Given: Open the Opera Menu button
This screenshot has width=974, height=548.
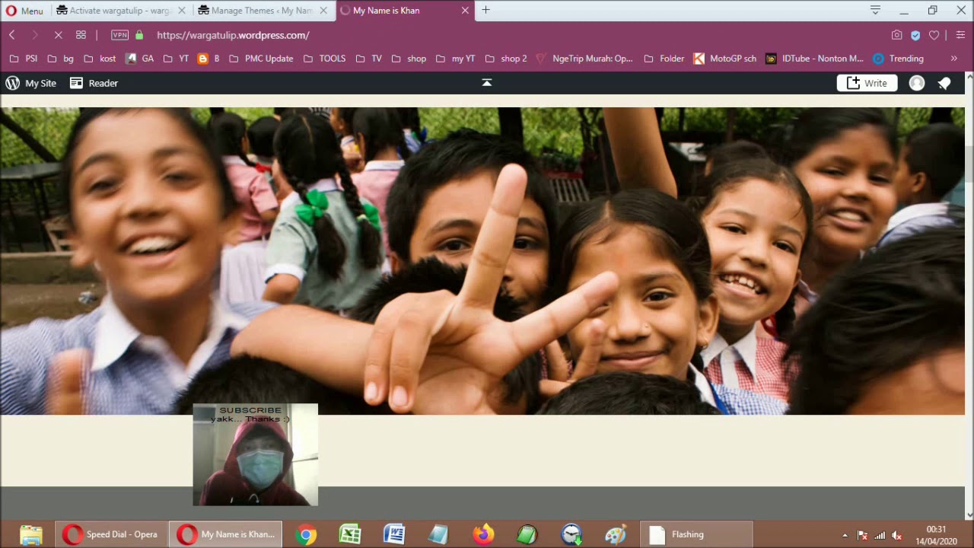Looking at the screenshot, I should 24,11.
